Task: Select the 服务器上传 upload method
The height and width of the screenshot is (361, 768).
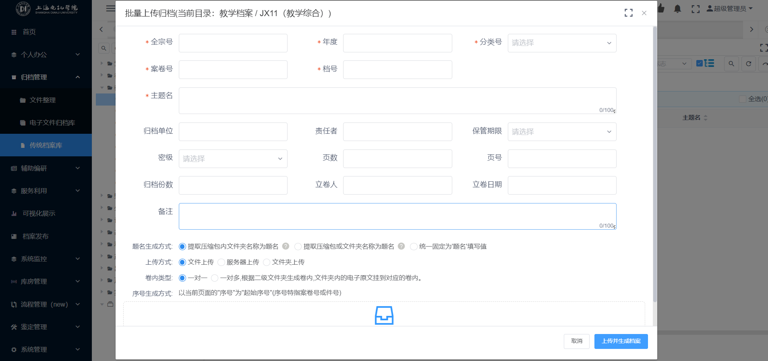Action: [221, 262]
